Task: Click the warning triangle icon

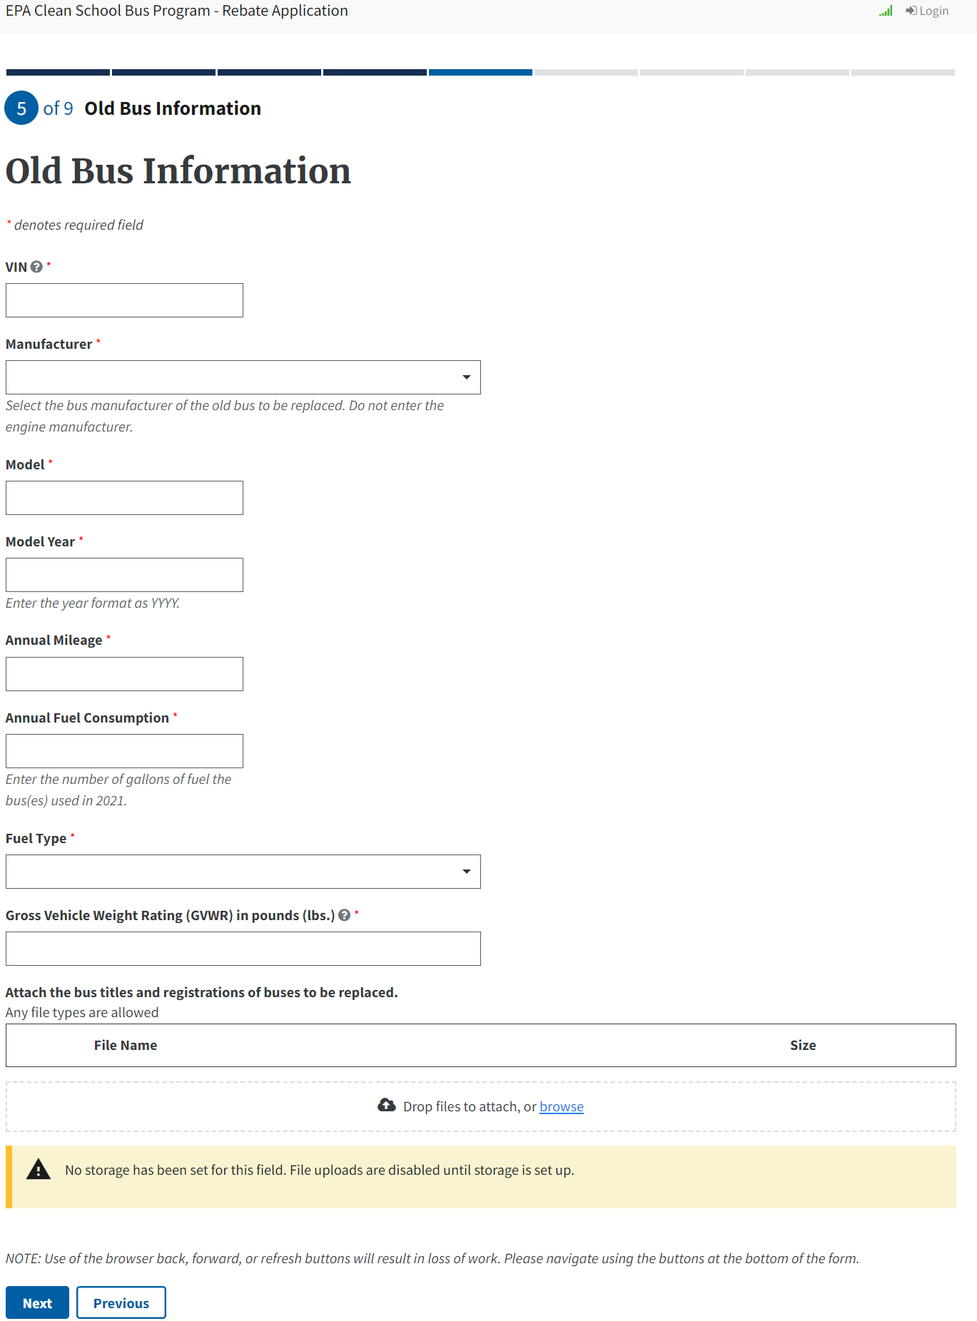Action: click(x=39, y=1170)
